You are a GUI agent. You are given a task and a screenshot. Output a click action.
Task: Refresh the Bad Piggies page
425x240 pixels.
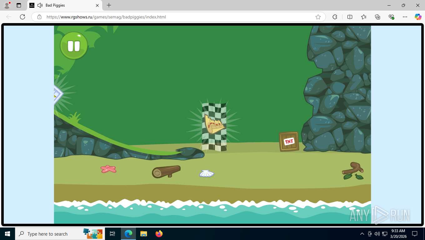22,17
